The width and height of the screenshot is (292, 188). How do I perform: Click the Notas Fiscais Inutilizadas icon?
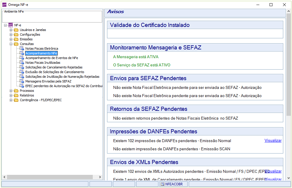pos(22,63)
